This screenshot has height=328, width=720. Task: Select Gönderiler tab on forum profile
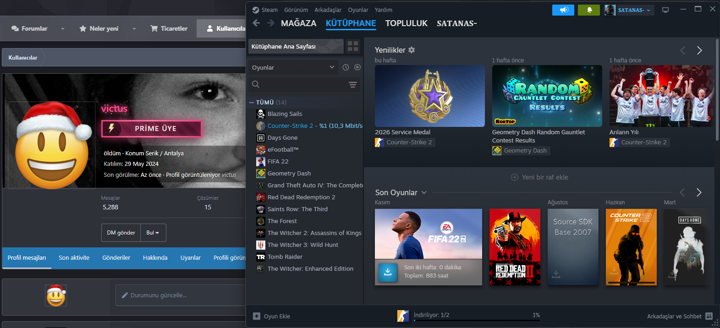click(116, 257)
